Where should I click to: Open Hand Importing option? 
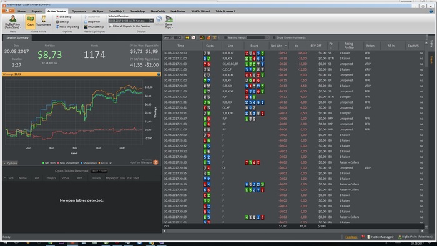[67, 27]
